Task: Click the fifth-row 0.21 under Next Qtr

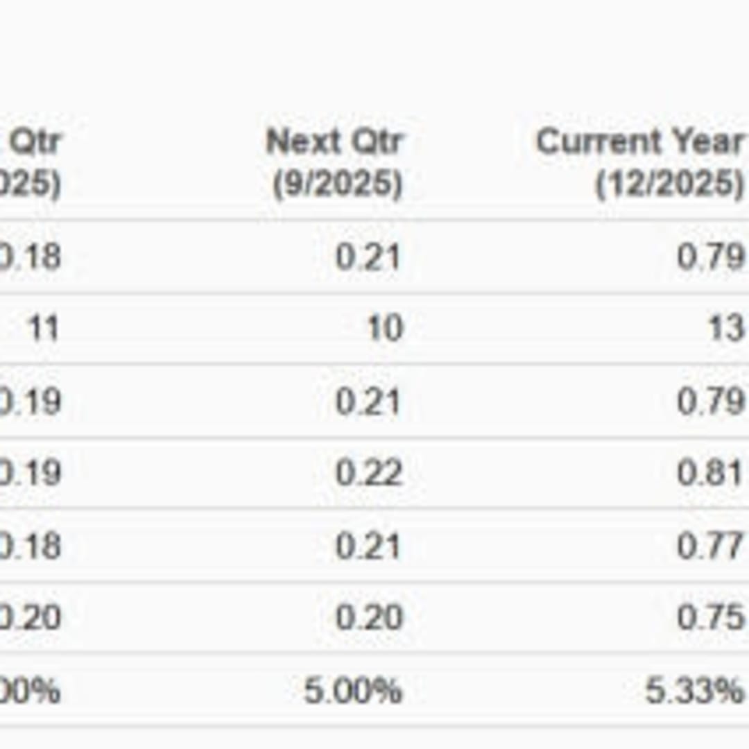Action: (368, 546)
